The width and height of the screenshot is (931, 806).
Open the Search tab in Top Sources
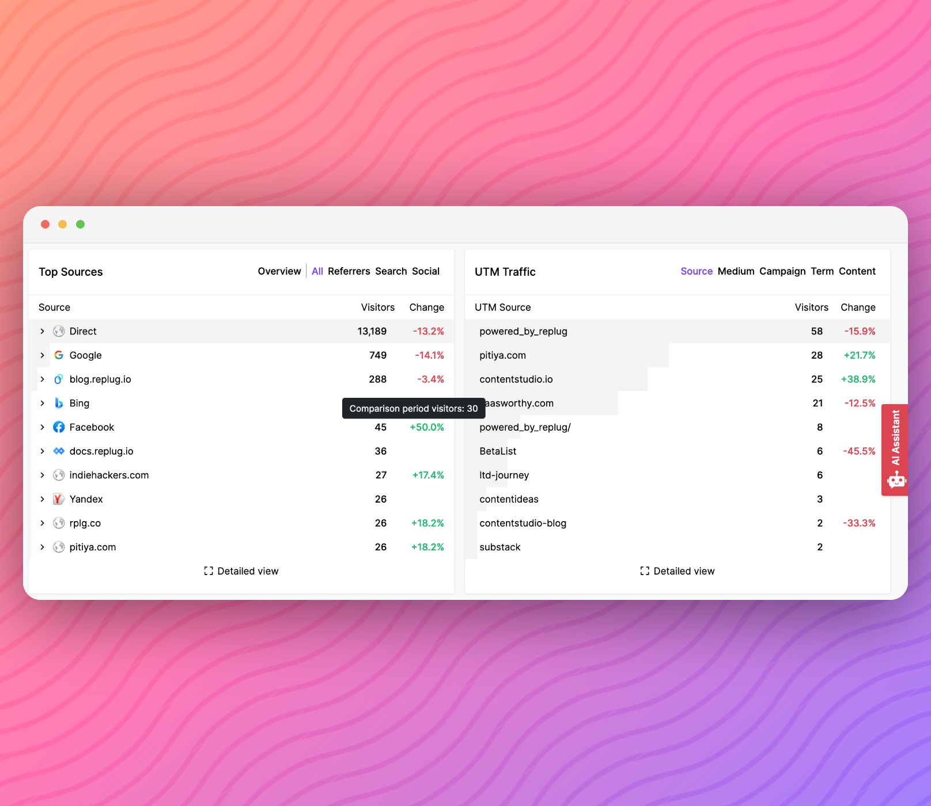(x=391, y=271)
